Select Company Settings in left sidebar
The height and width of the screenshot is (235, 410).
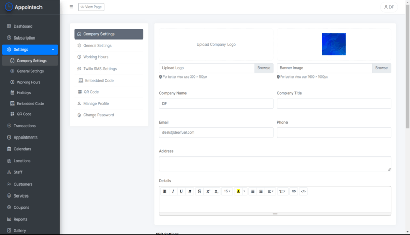(x=30, y=61)
